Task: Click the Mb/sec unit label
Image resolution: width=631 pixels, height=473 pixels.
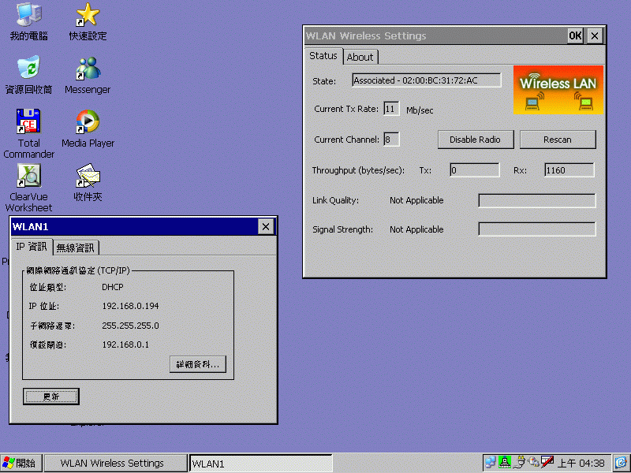Action: point(420,110)
